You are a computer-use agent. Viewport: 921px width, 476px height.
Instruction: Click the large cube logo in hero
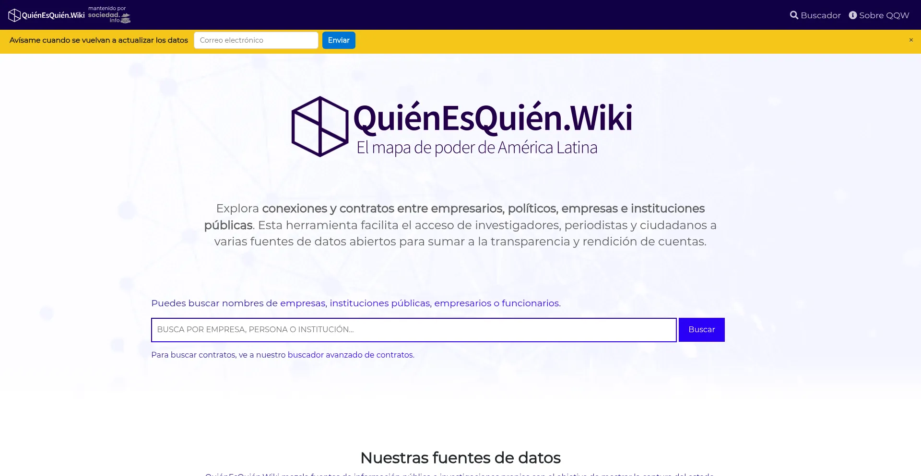[x=320, y=127]
